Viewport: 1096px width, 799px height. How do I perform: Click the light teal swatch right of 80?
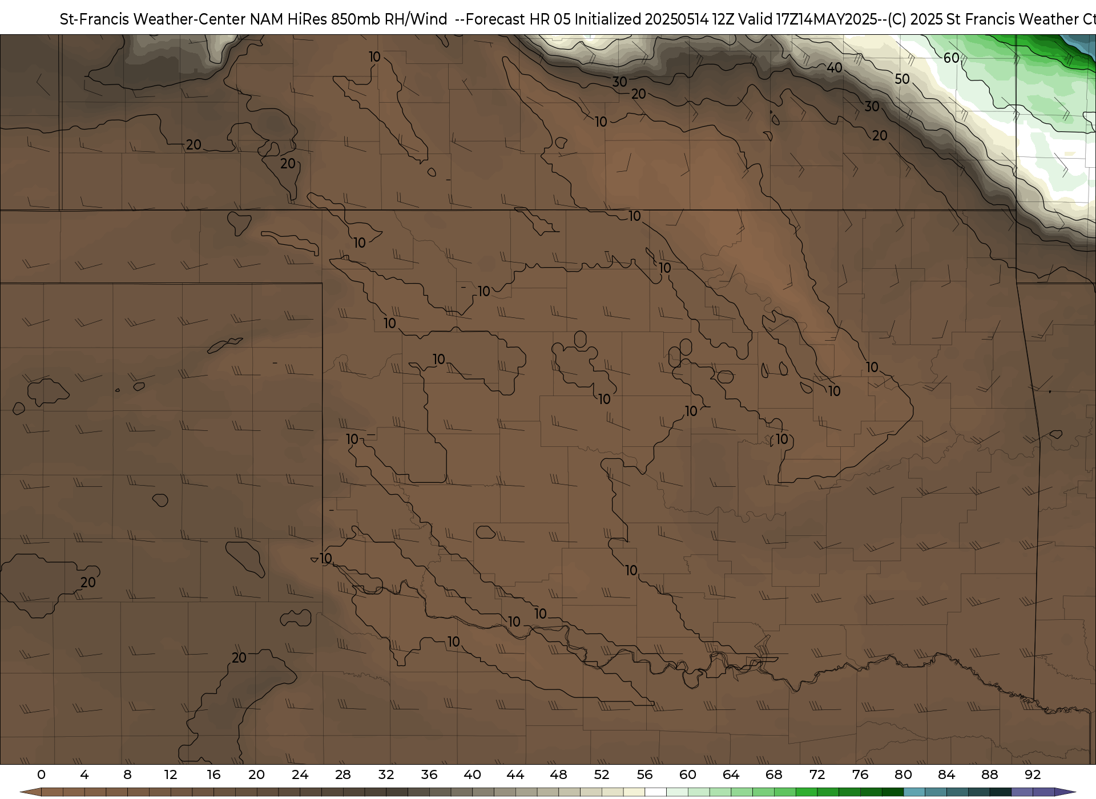click(914, 792)
